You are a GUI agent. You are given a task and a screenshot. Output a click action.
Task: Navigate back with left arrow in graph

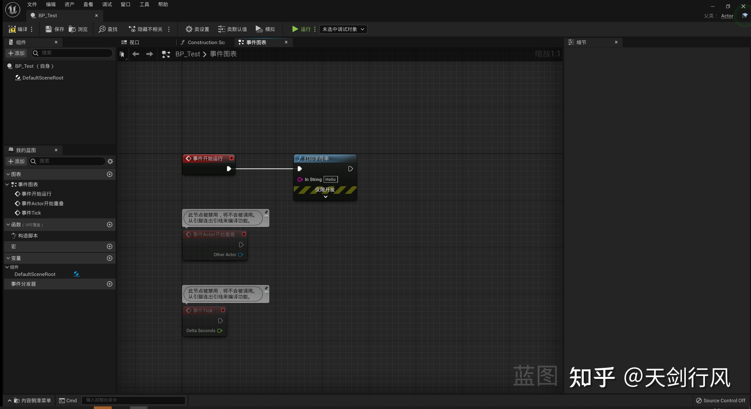pyautogui.click(x=136, y=54)
